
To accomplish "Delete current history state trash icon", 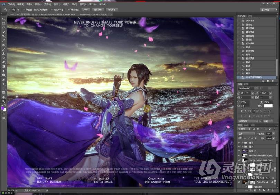I will [x=273, y=81].
